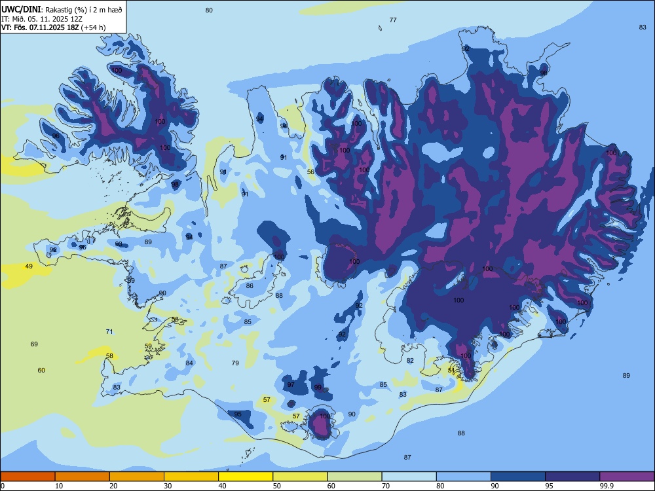Click the legend tick label '0'
Viewport: 655px width, 491px height.
click(x=3, y=486)
